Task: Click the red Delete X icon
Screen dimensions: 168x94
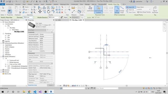Action: pos(62,12)
